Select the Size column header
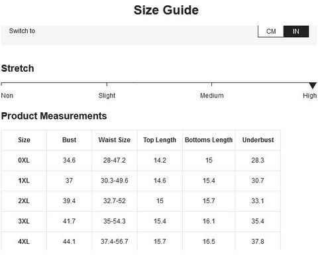318x255 pixels. (x=24, y=140)
